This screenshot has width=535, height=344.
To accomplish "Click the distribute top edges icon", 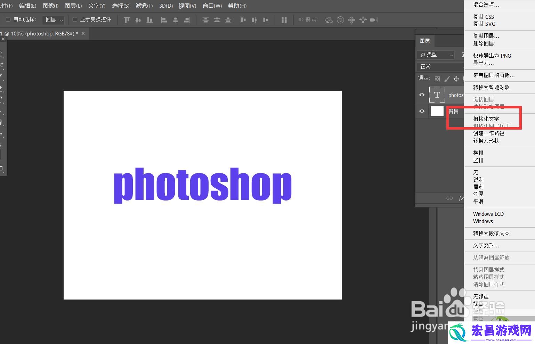I will pos(205,20).
